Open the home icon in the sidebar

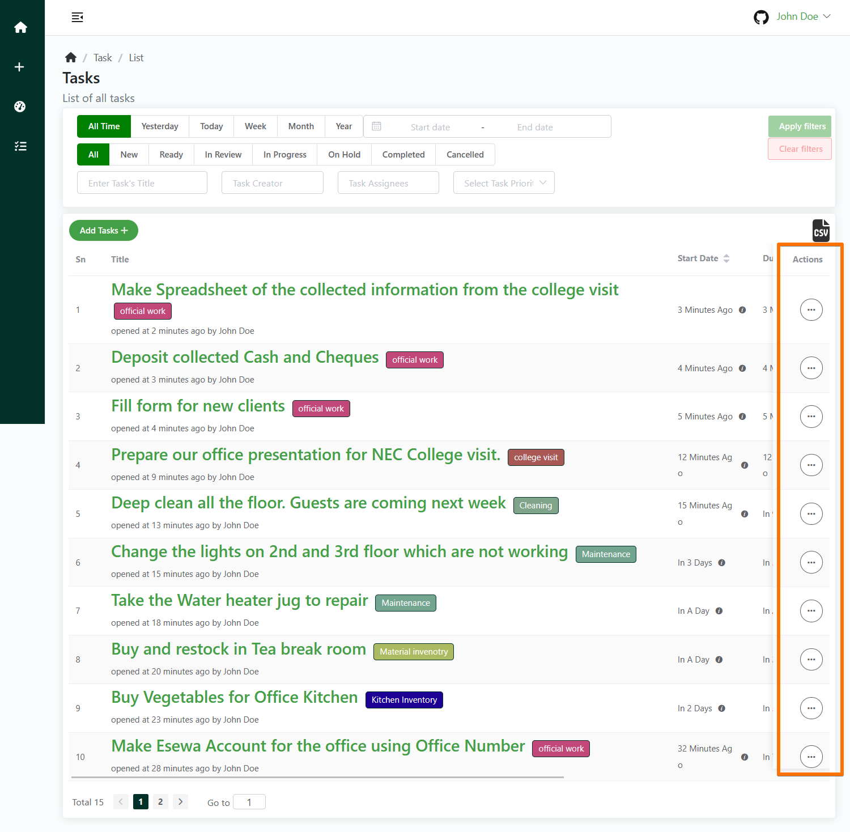20,27
